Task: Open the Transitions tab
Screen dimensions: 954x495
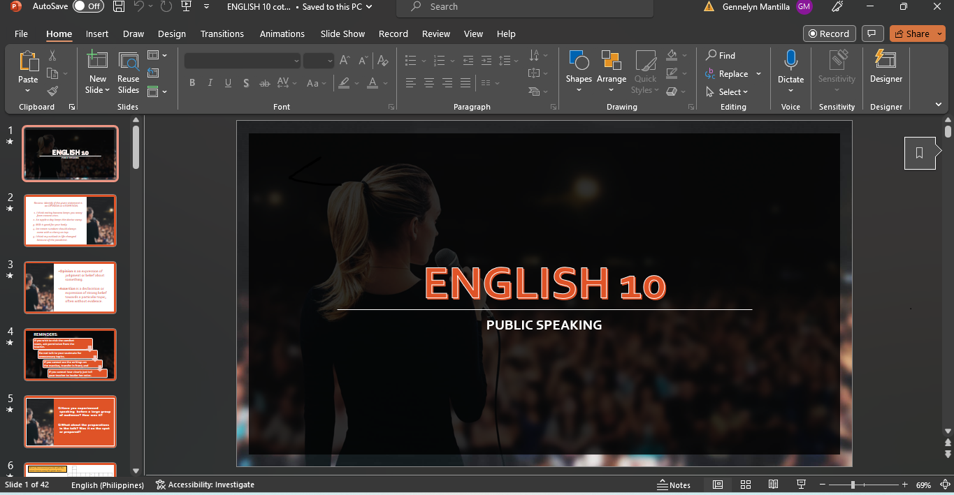Action: click(x=222, y=34)
